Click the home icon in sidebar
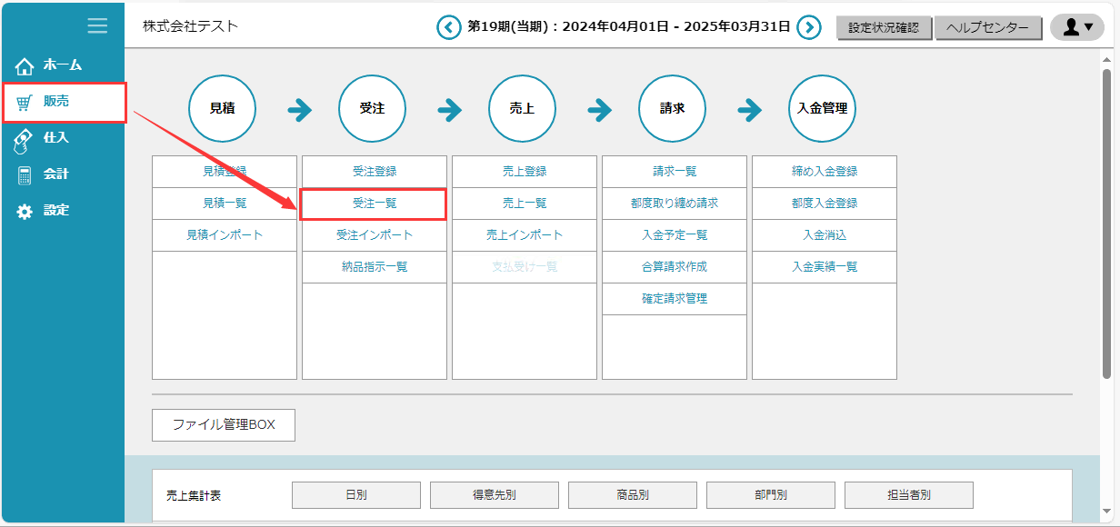 25,65
